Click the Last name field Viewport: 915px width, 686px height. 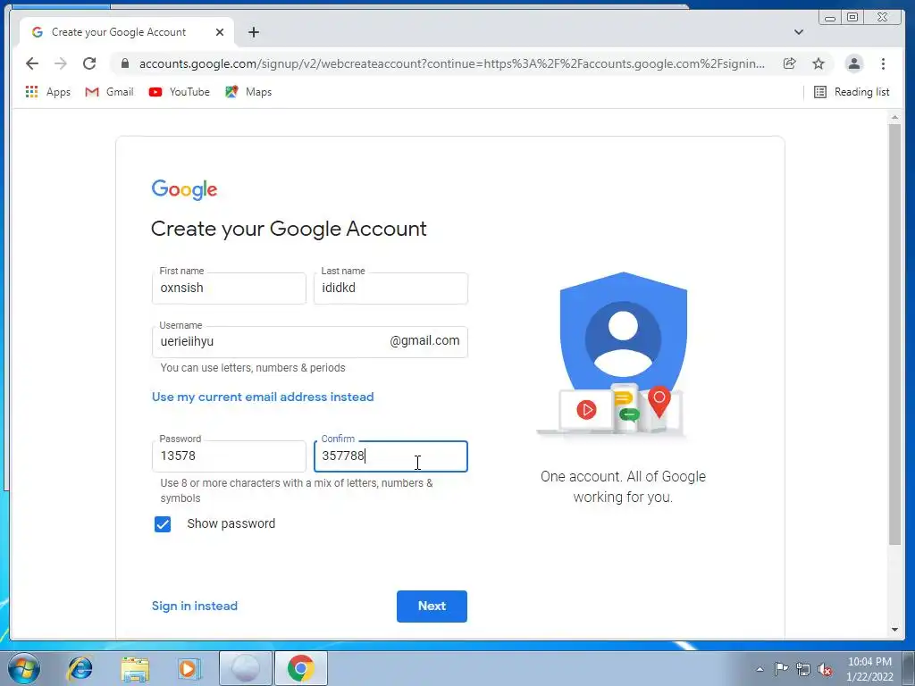[390, 289]
